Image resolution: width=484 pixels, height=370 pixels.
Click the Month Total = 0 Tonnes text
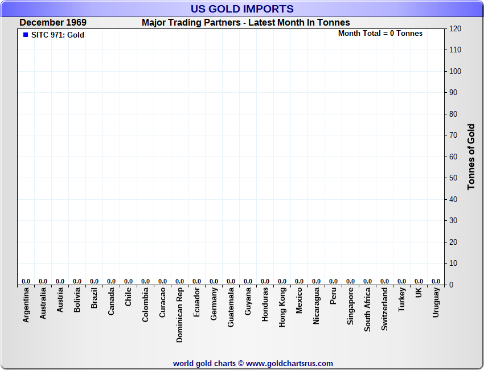(380, 34)
